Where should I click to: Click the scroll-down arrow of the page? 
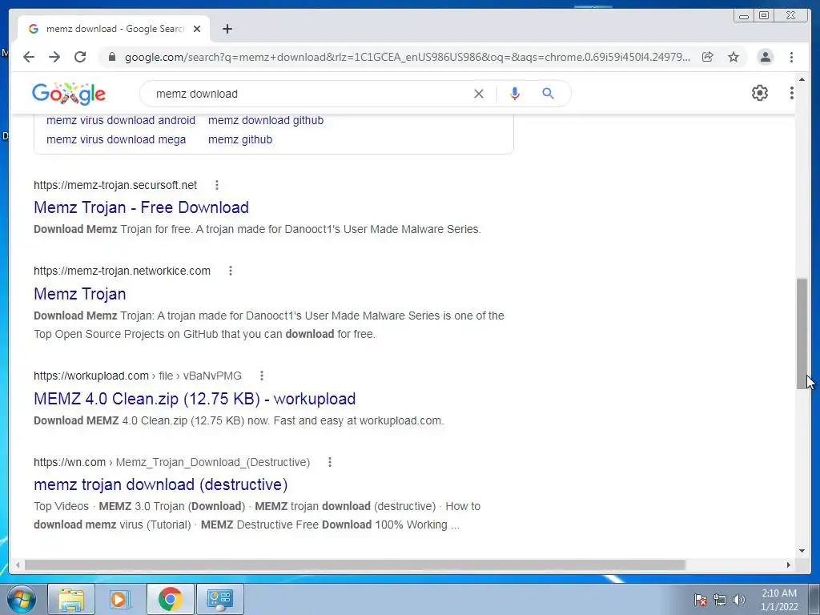click(802, 550)
